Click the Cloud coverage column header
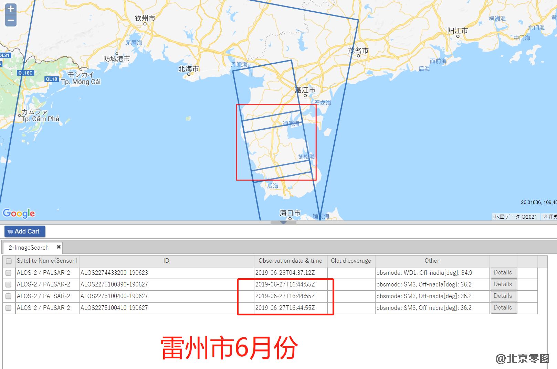This screenshot has width=557, height=369. click(x=351, y=261)
